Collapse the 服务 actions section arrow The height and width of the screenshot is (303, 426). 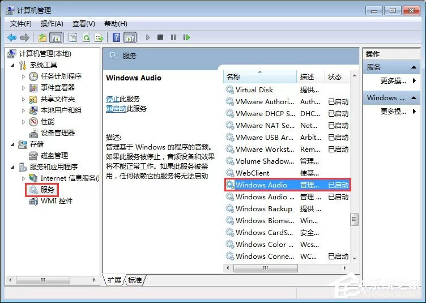point(414,67)
